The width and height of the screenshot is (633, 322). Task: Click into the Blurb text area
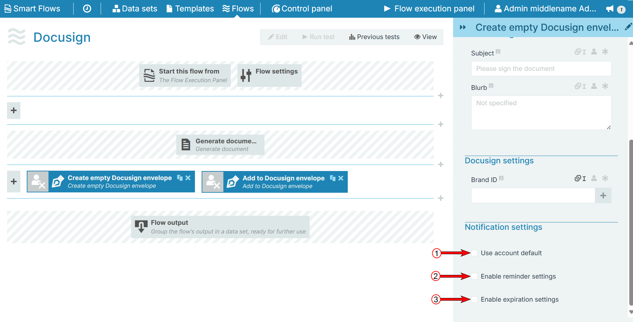(x=541, y=113)
